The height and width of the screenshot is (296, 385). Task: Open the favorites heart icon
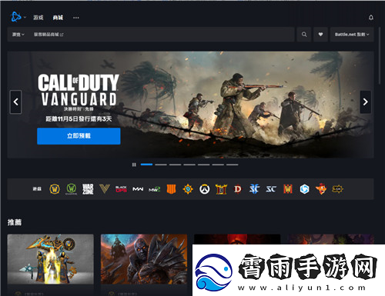click(320, 35)
